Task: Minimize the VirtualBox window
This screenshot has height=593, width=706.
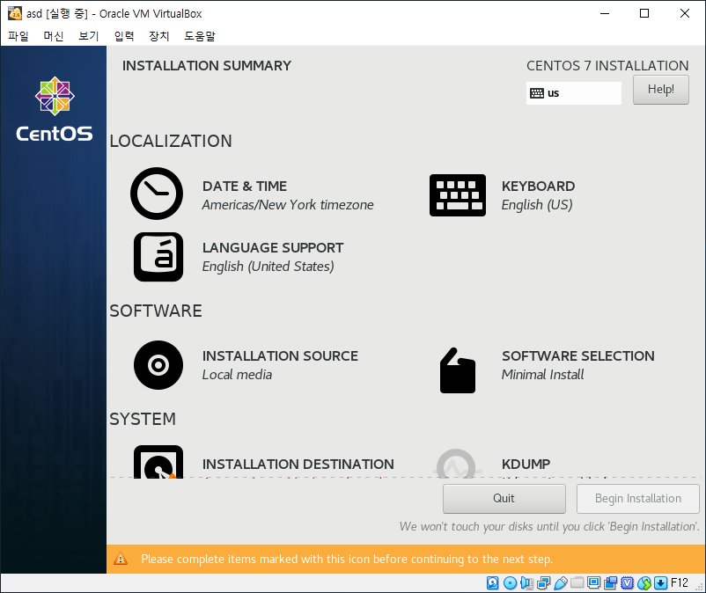Action: (x=605, y=13)
